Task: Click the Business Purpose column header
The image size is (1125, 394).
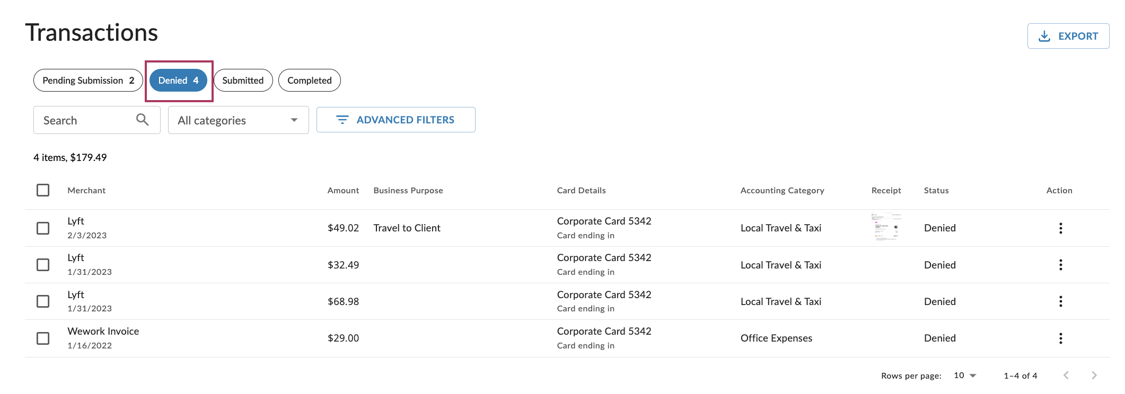Action: (x=408, y=191)
